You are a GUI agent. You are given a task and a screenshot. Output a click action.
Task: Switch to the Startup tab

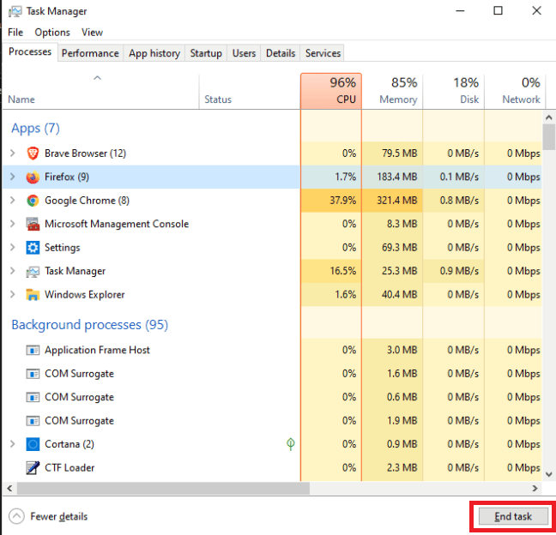(x=206, y=53)
